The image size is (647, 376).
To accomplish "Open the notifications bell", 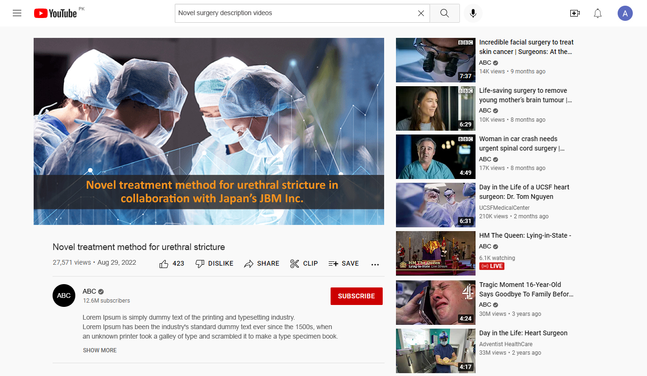I will [x=597, y=13].
